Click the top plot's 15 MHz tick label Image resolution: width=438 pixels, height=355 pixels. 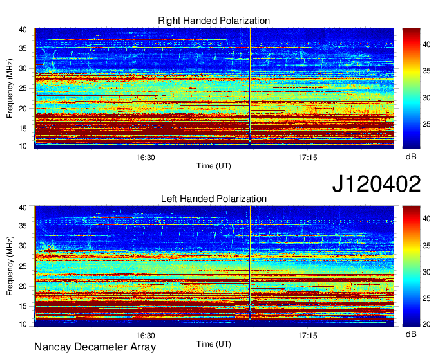pos(23,129)
